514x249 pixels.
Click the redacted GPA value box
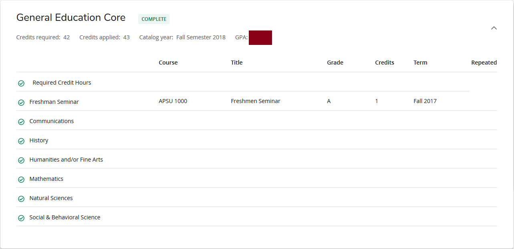[x=260, y=38]
